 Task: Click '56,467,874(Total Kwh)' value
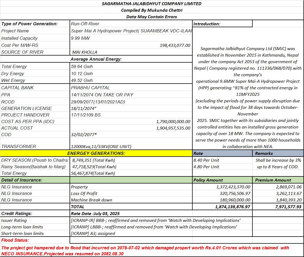click(93, 173)
